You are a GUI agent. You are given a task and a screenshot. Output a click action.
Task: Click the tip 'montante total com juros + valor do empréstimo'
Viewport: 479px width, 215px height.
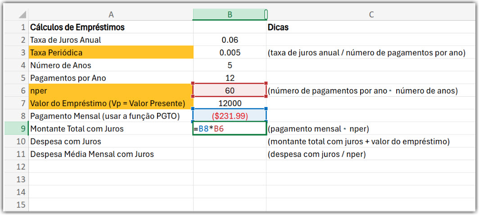coord(359,142)
